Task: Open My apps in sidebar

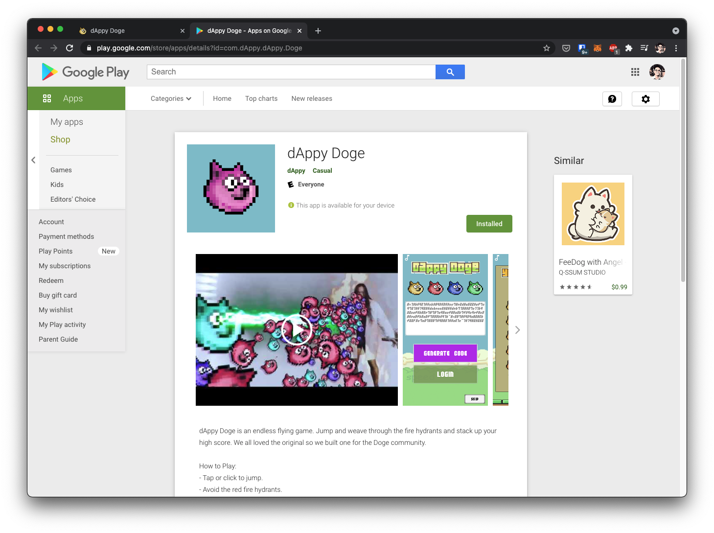Action: [67, 122]
